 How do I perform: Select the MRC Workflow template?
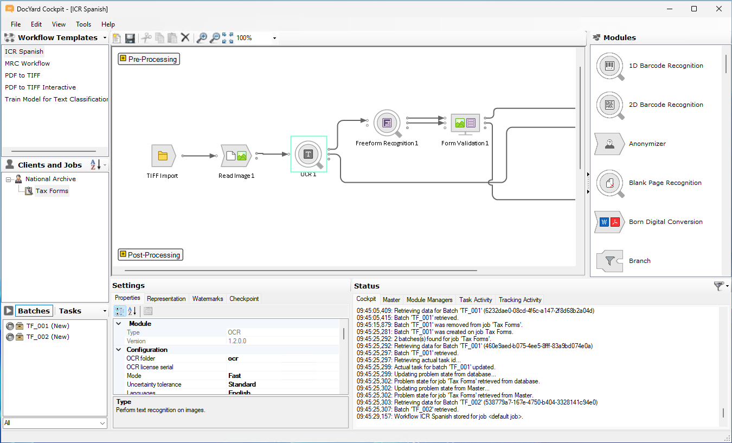(x=28, y=63)
